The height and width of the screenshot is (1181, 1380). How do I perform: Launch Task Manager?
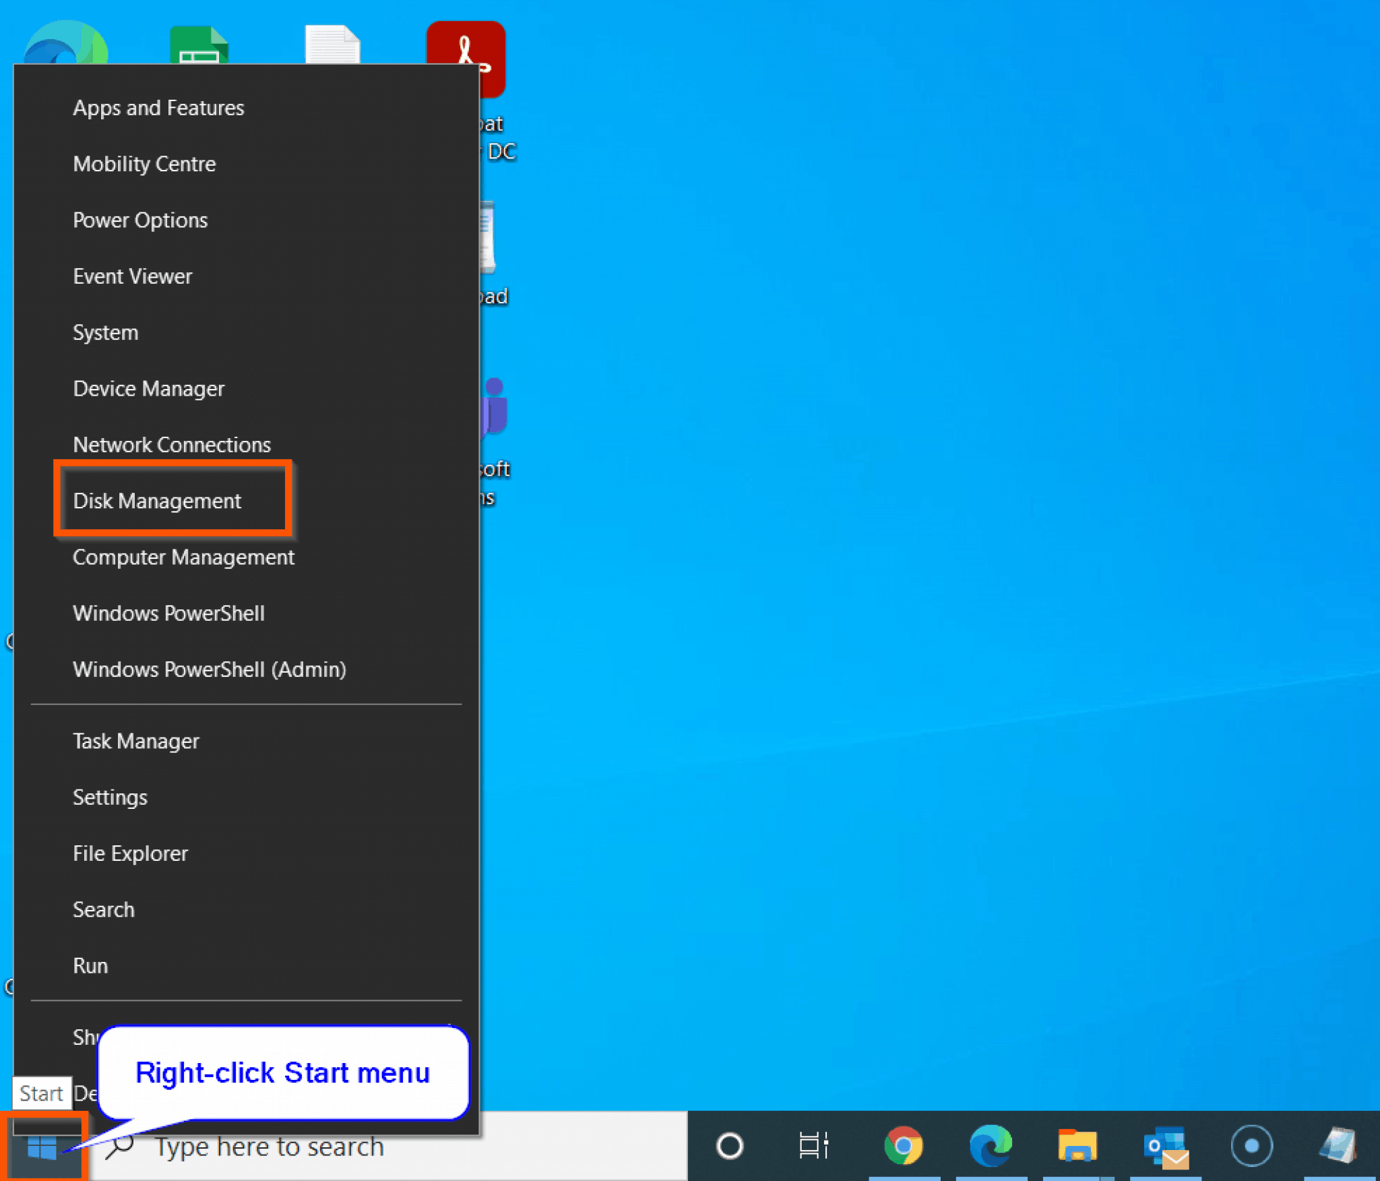(x=136, y=741)
